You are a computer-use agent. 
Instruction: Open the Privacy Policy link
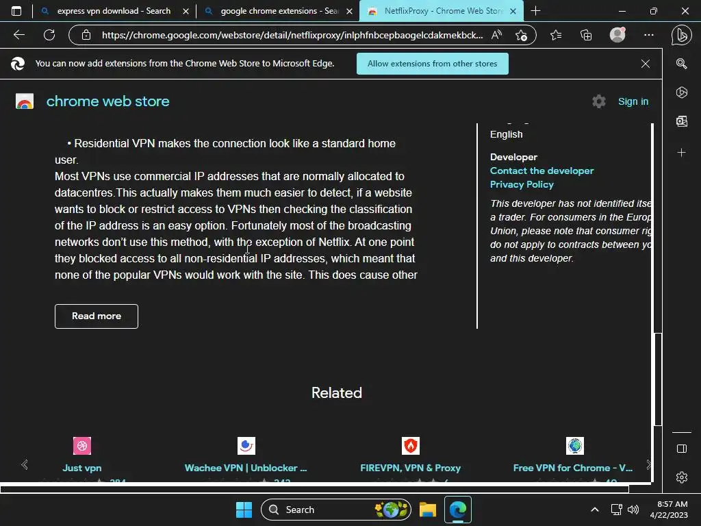tap(522, 184)
